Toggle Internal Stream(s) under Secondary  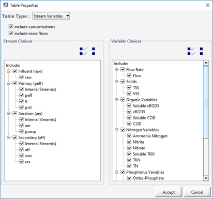pyautogui.click(x=21, y=144)
